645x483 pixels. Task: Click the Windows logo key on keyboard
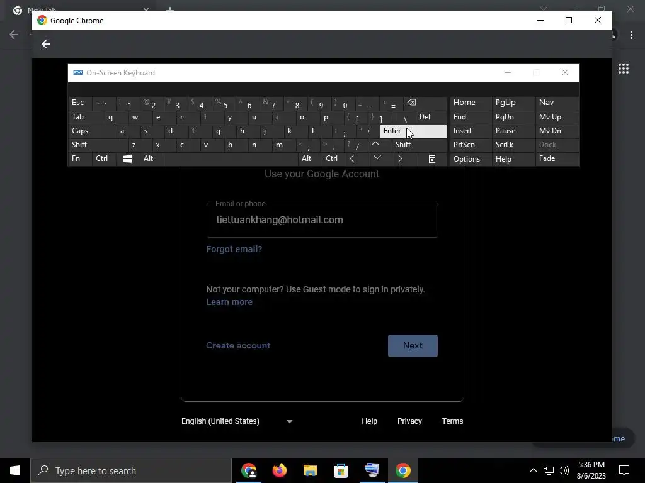pyautogui.click(x=127, y=159)
